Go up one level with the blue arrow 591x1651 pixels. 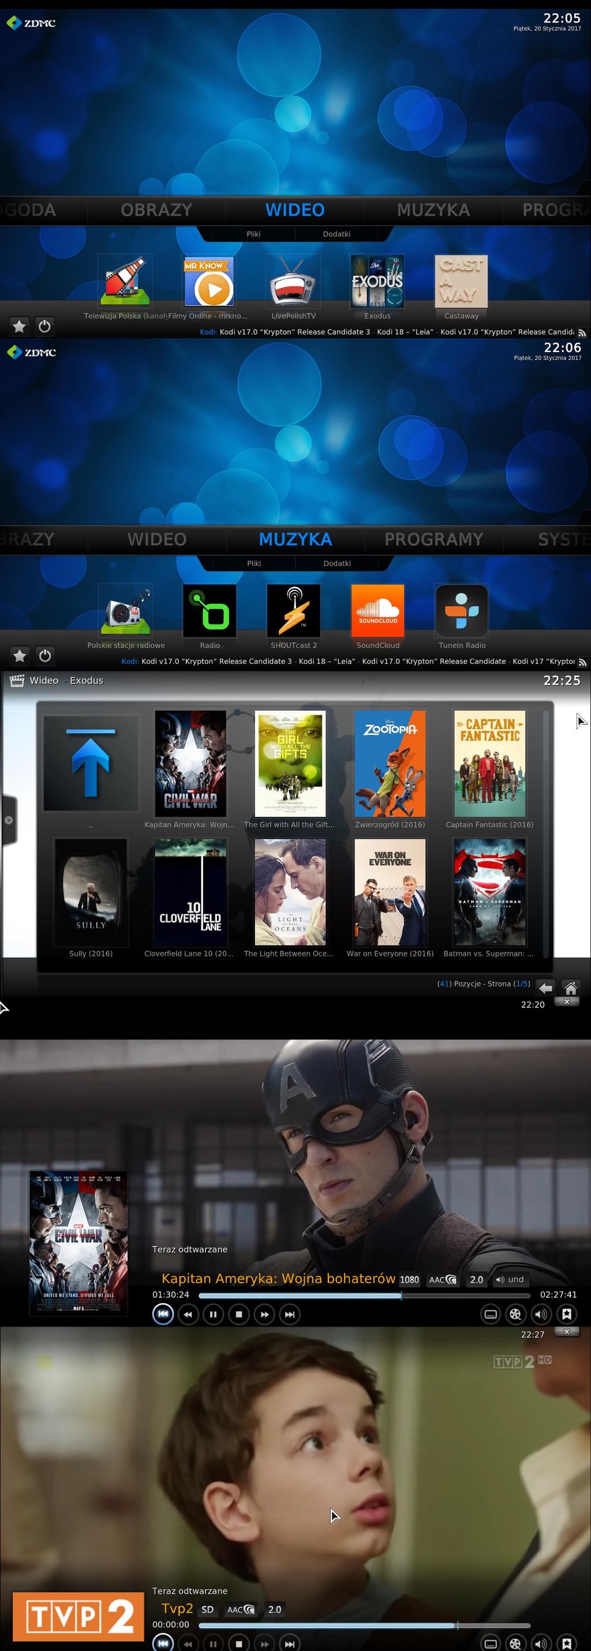(91, 763)
